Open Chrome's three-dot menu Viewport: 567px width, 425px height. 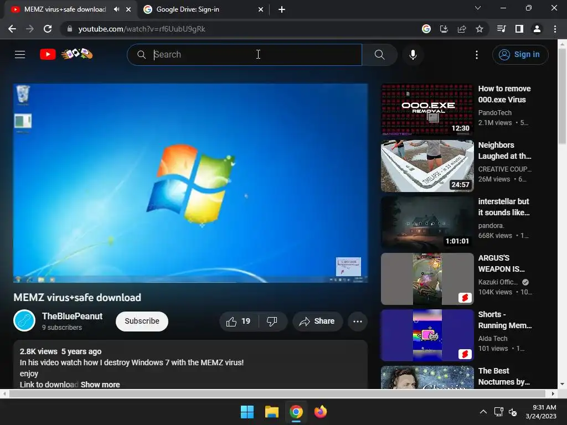click(x=555, y=29)
